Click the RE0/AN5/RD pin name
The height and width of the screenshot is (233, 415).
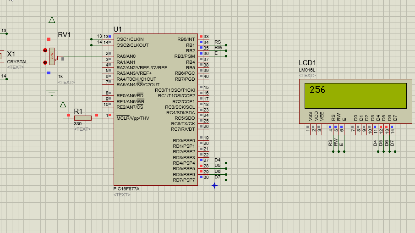pos(130,96)
